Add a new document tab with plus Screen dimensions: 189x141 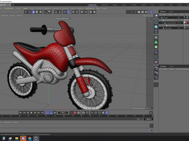[13, 5]
